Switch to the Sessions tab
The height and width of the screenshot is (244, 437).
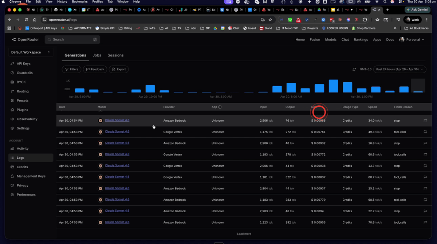coord(115,55)
